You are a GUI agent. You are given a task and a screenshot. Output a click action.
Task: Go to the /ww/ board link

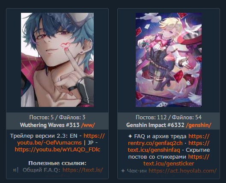coord(88,125)
